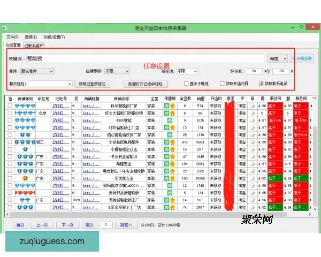Click the blue crown level icon in the 小睿智能企业店 row
The width and height of the screenshot is (321, 257).
coord(25,149)
